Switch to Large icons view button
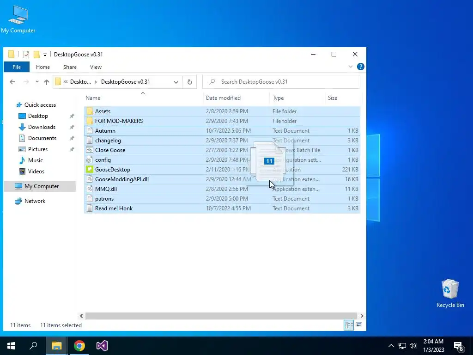 click(x=358, y=325)
